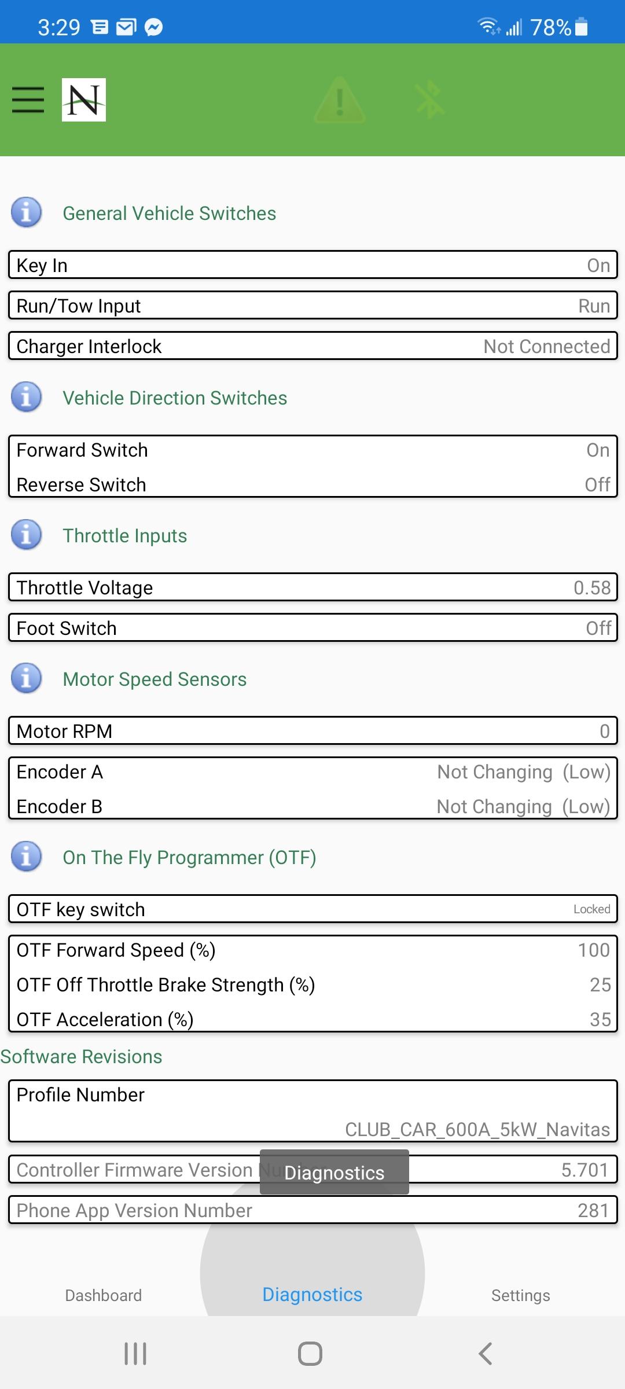Image resolution: width=625 pixels, height=1389 pixels.
Task: Go to the Settings tab
Action: (x=520, y=1295)
